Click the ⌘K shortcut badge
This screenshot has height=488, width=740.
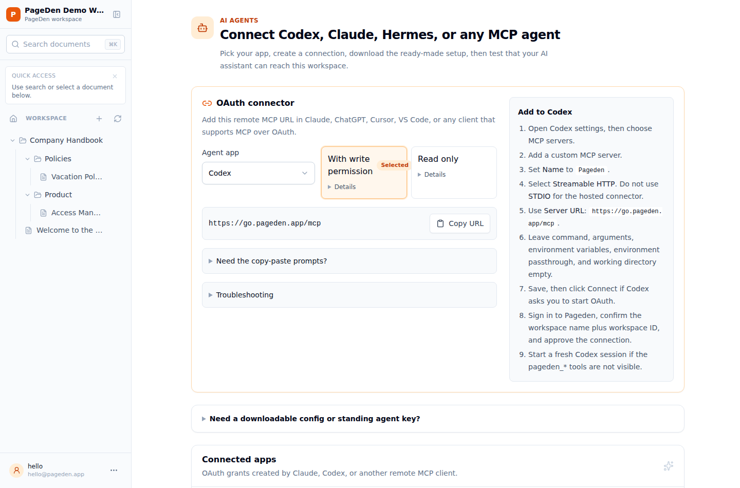click(x=113, y=44)
